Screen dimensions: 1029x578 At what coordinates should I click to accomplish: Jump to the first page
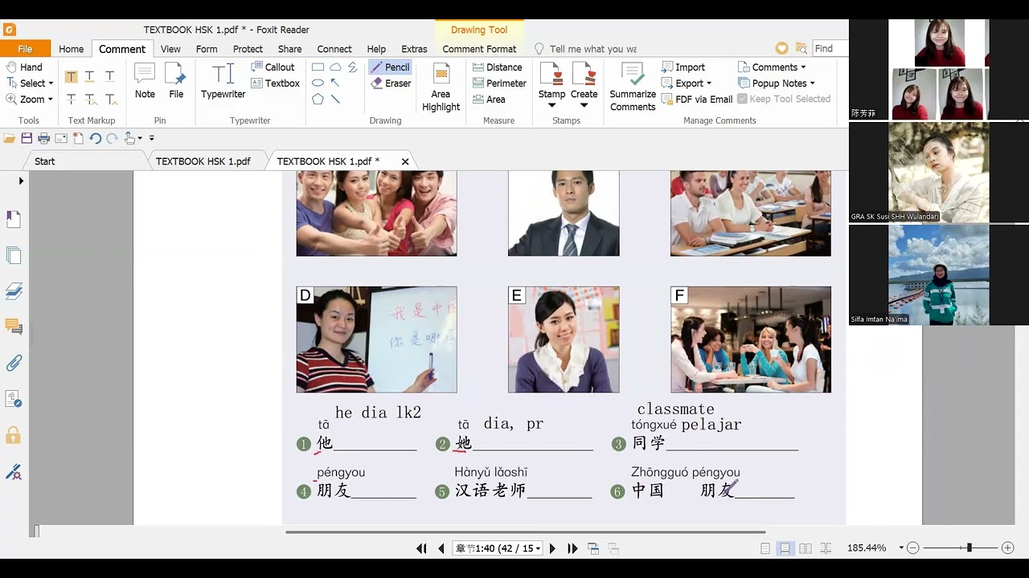point(421,548)
